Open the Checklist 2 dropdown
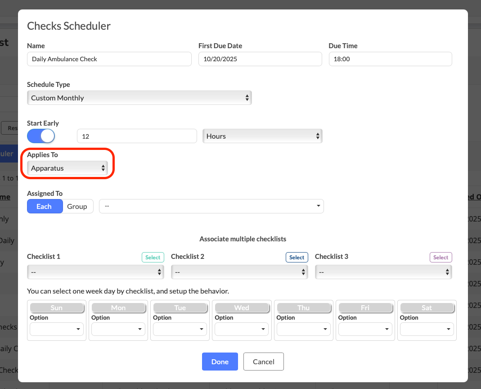This screenshot has width=481, height=389. tap(239, 272)
